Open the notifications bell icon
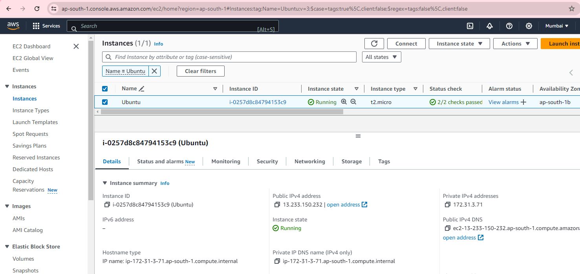Screen dimensions: 580x274 pos(489,26)
